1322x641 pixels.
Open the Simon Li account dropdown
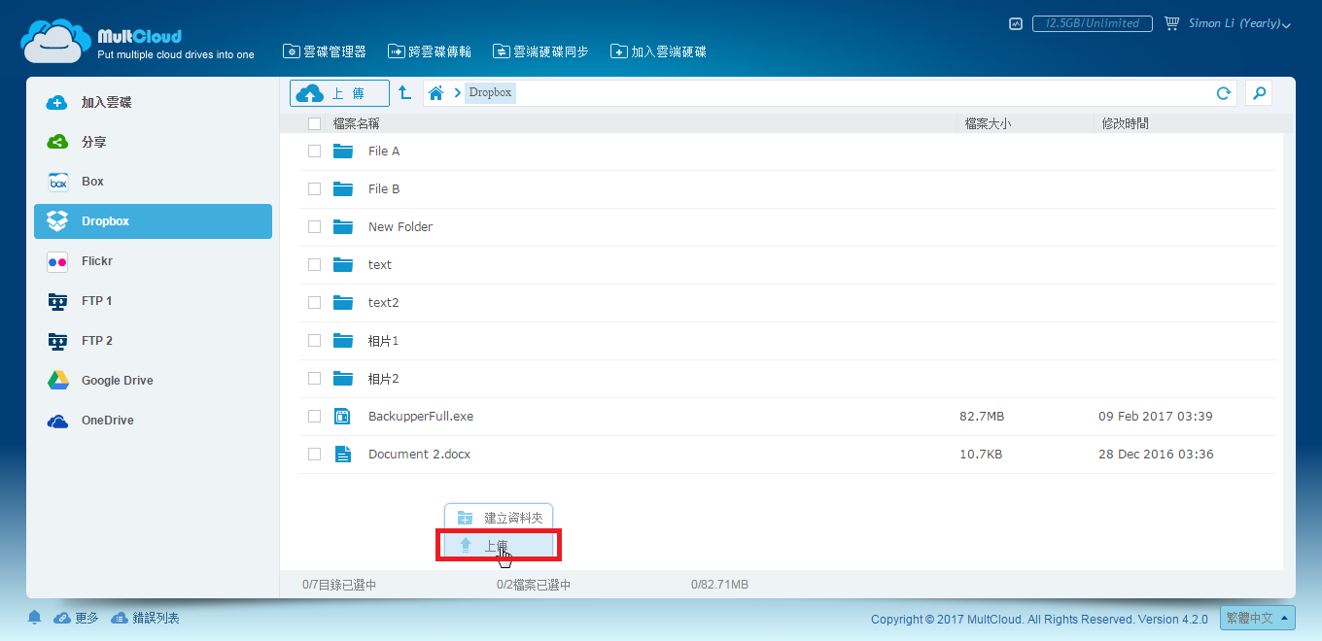1239,23
